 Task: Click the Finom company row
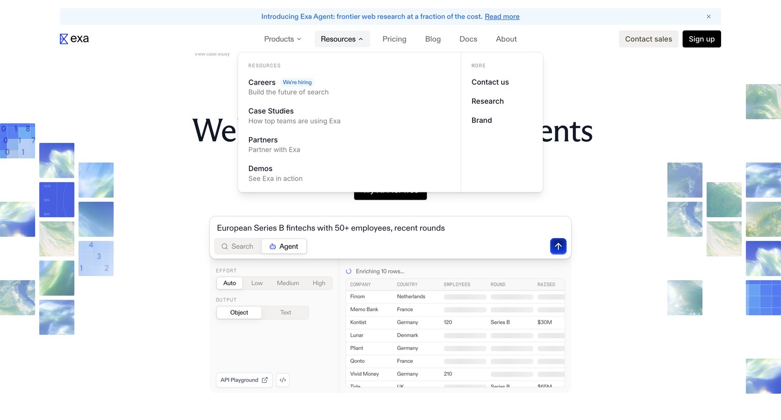[x=455, y=297]
